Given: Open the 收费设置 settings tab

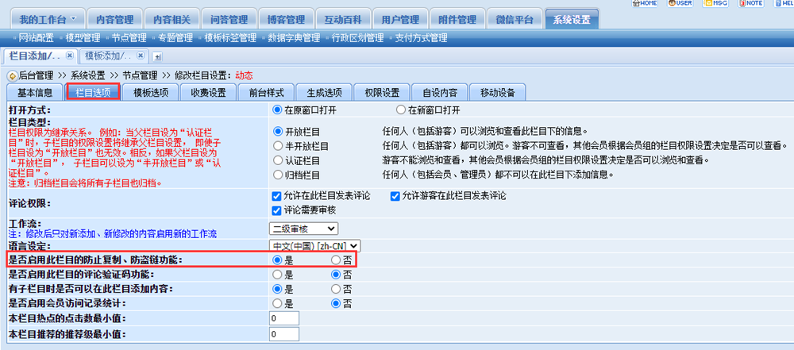Looking at the screenshot, I should (209, 93).
